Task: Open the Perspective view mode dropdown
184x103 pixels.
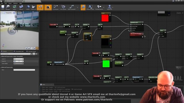Action: (8, 13)
